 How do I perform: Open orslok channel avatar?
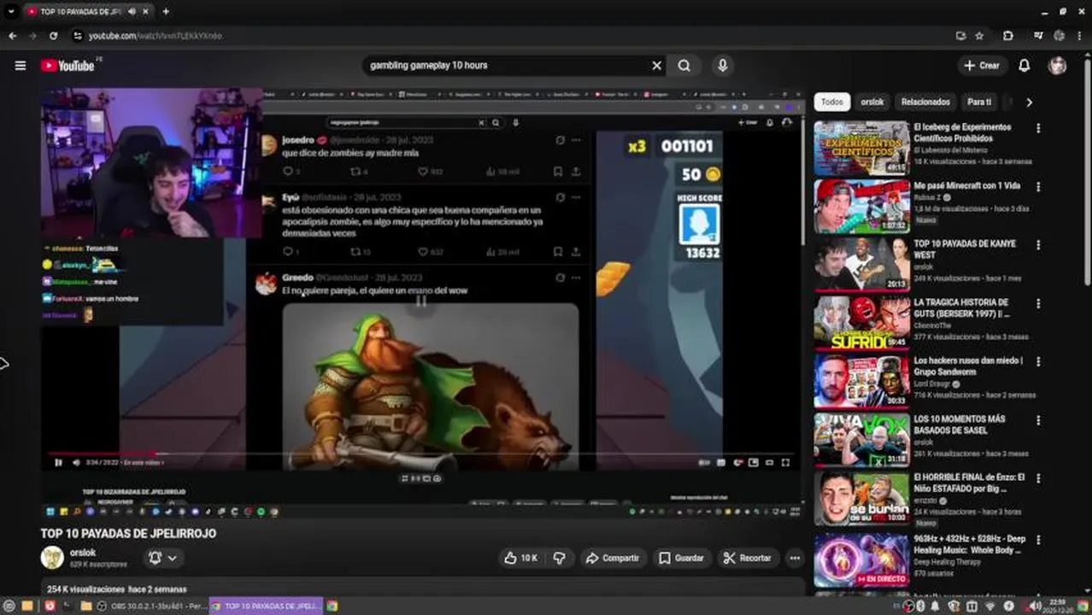(52, 558)
